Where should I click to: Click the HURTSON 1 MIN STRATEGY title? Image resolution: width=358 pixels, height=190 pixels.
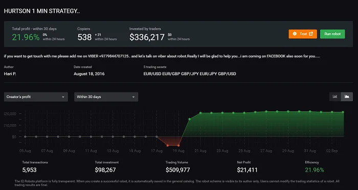pyautogui.click(x=42, y=11)
